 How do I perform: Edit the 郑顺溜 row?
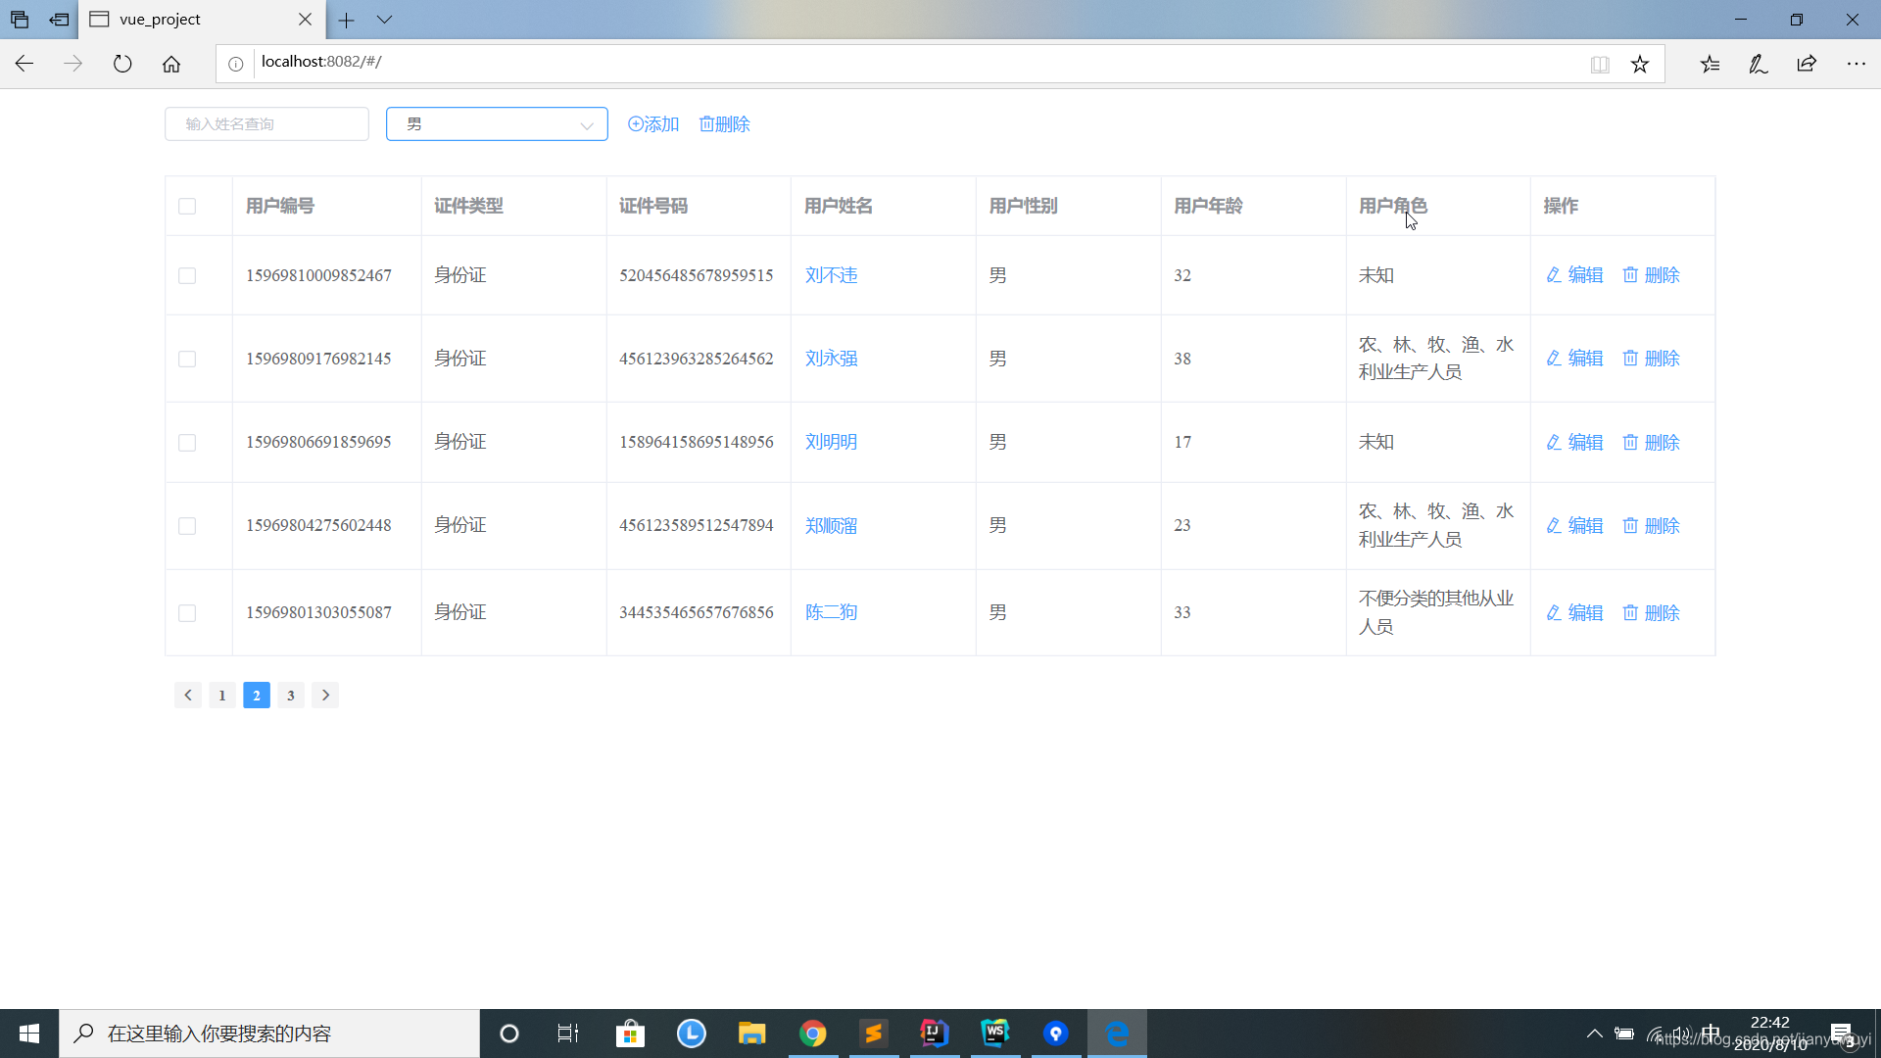click(1574, 526)
